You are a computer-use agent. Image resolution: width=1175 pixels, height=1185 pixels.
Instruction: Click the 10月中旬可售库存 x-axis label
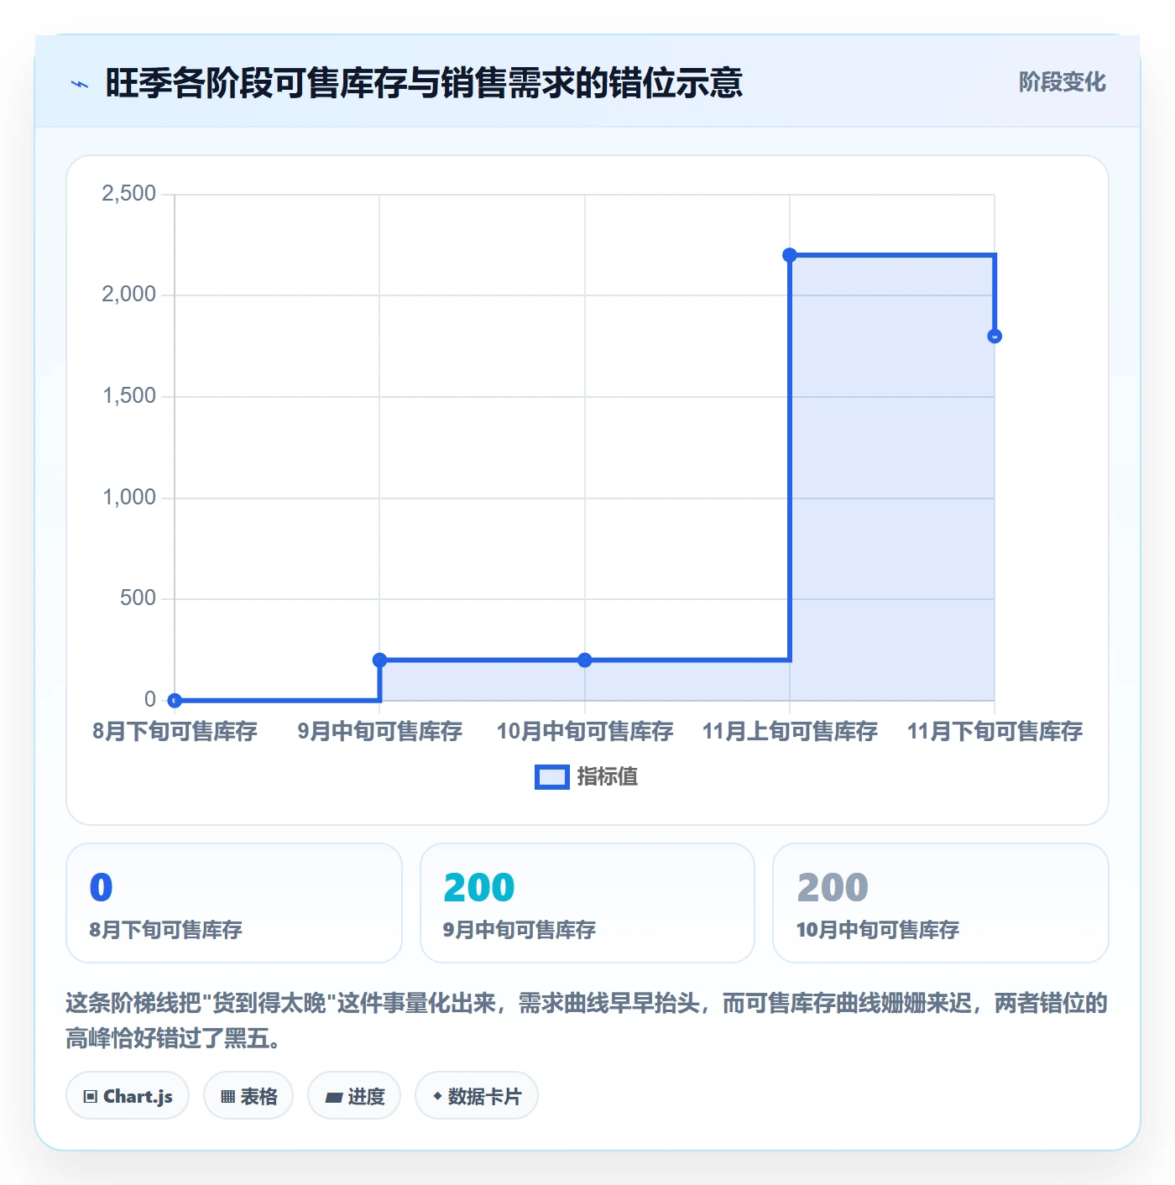coord(585,731)
